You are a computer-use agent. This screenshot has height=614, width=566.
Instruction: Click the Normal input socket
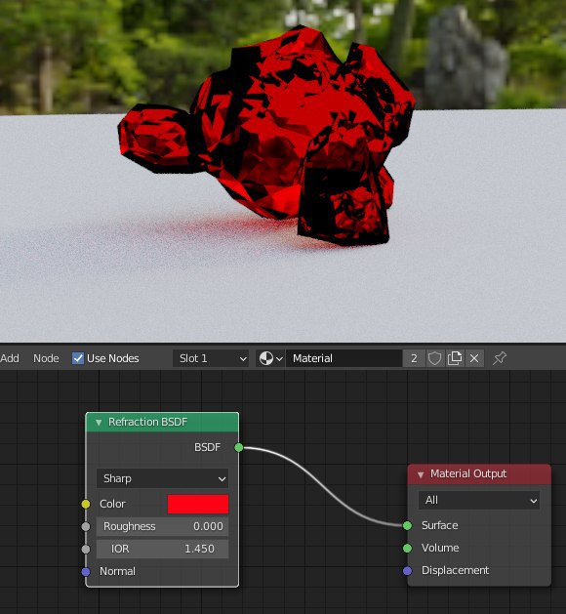[86, 572]
